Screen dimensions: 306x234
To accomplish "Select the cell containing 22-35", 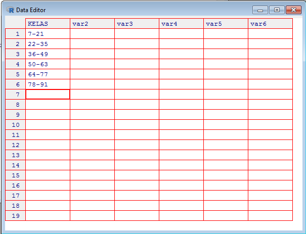I will [x=48, y=44].
